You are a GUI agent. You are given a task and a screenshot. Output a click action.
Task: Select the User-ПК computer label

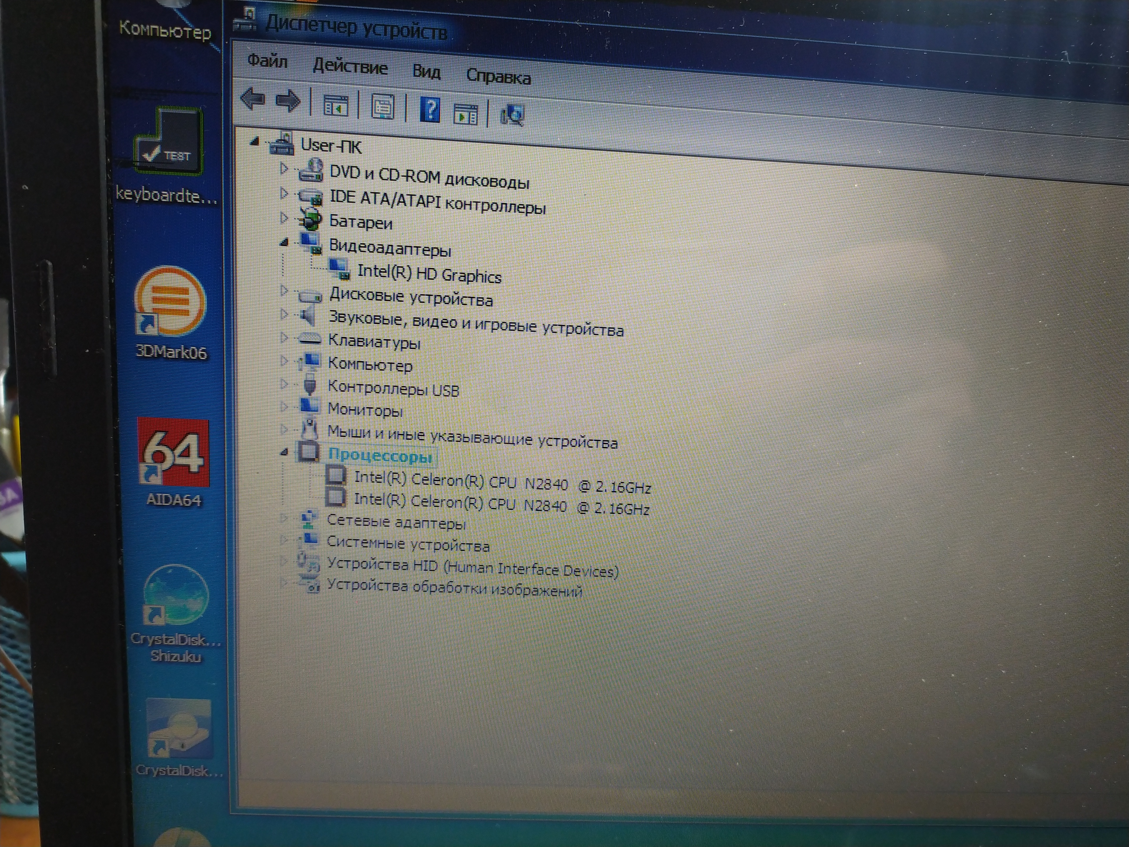pos(331,146)
